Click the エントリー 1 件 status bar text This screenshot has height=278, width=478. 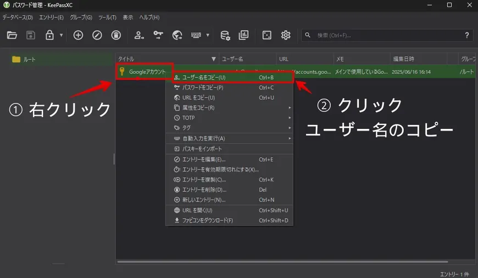click(x=454, y=274)
